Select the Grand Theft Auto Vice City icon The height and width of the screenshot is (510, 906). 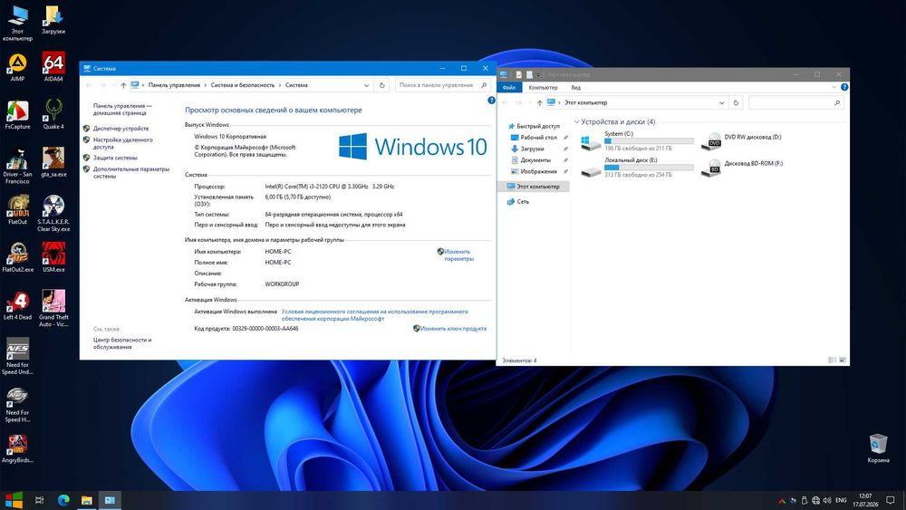pos(53,308)
